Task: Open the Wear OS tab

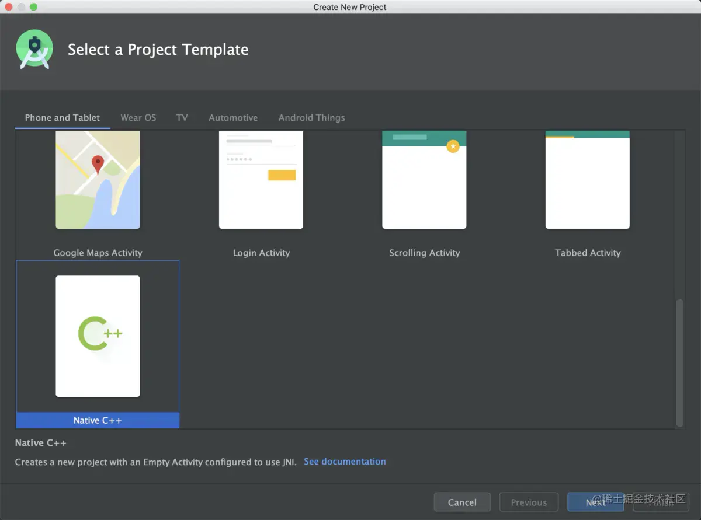Action: (138, 117)
